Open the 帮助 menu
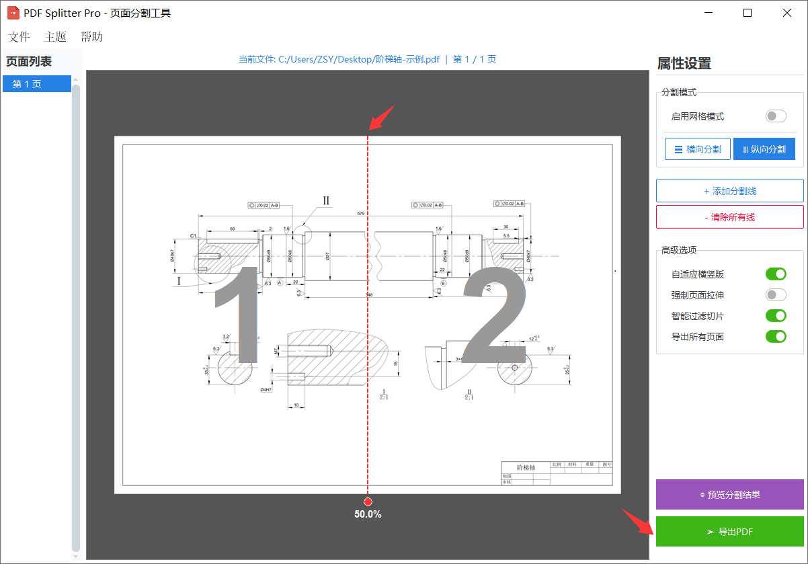Screen dimensions: 808x564 click(91, 37)
